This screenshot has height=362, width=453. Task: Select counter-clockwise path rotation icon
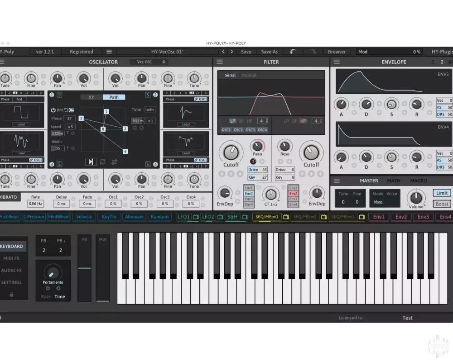66,110
